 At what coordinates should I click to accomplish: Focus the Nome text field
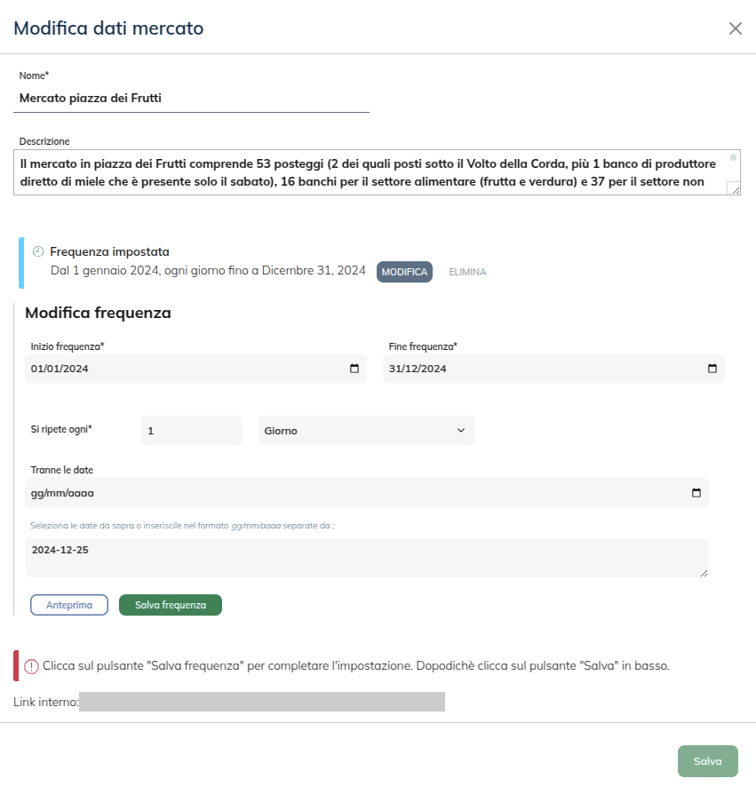(x=194, y=99)
